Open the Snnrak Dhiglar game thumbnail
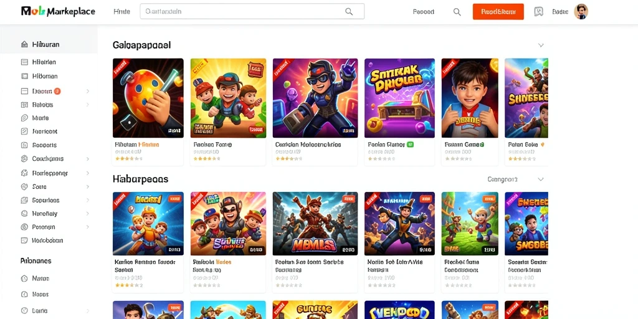Screen dimensions: 638x319 pos(399,98)
